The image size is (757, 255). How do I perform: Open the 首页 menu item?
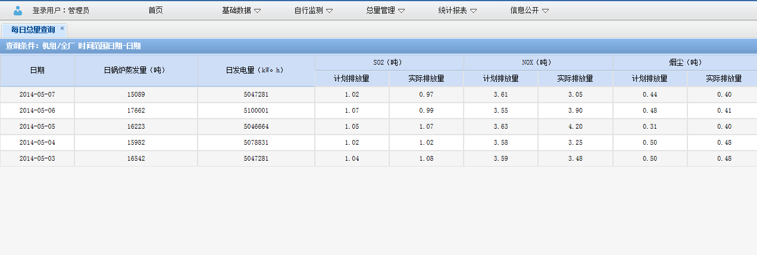pos(155,10)
